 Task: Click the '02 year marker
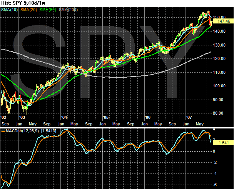click(3, 117)
